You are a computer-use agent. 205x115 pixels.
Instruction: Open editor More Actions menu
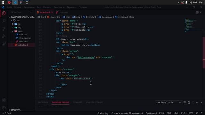pyautogui.click(x=201, y=12)
